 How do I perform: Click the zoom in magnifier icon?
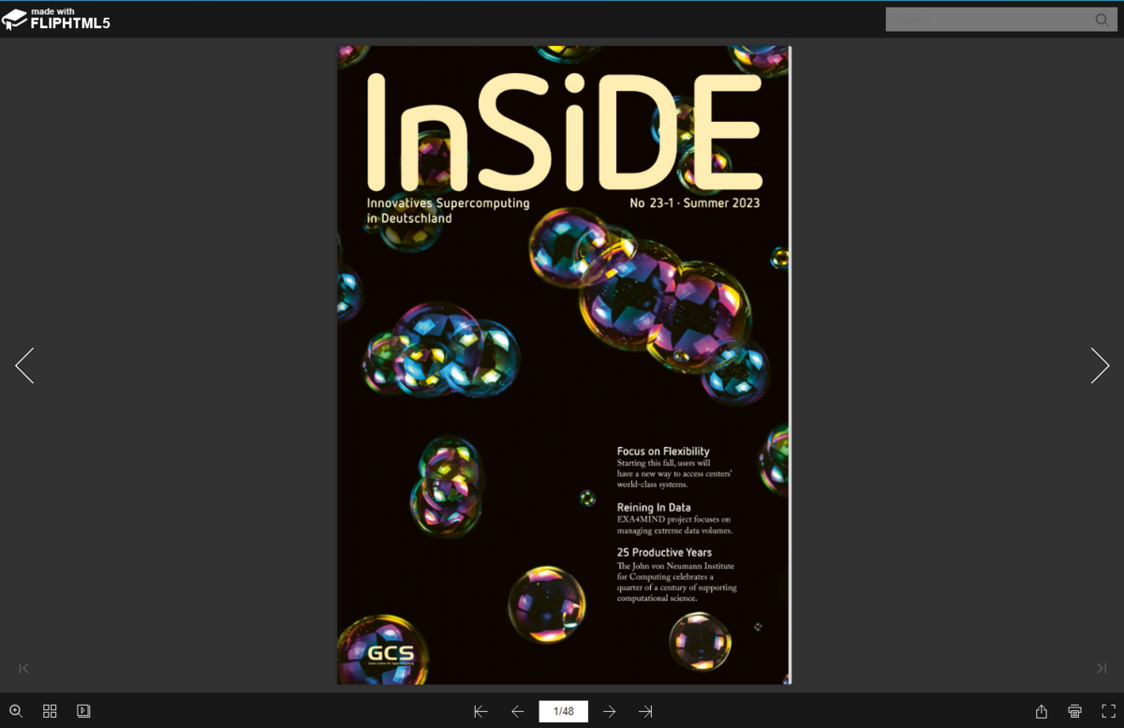coord(16,711)
